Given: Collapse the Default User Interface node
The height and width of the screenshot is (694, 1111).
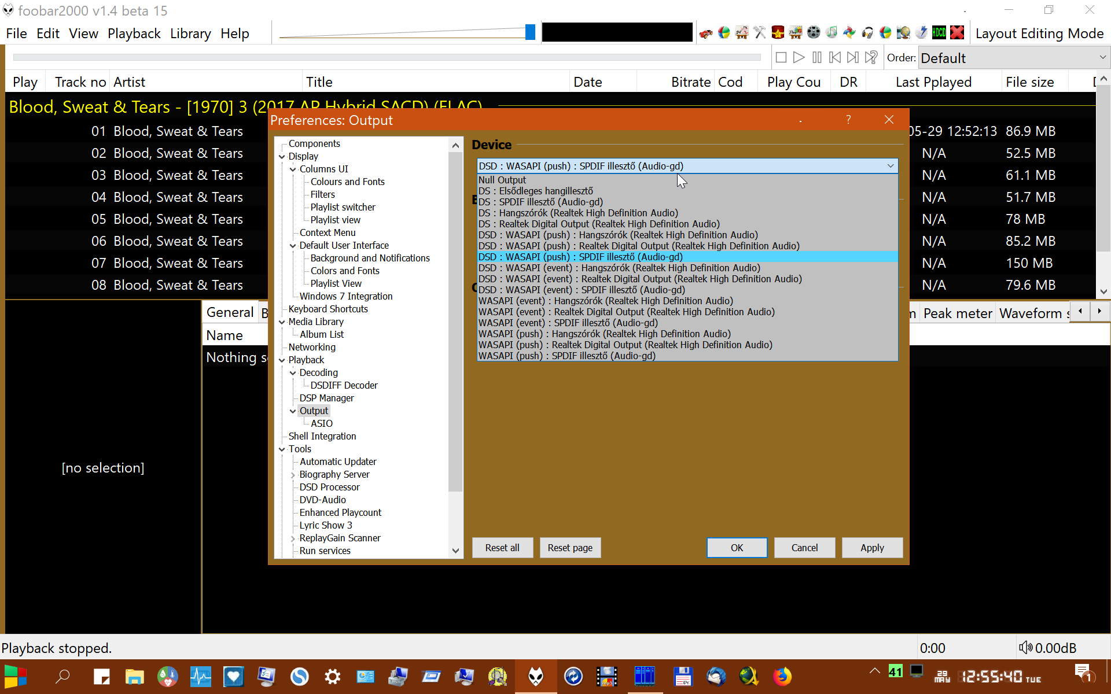Looking at the screenshot, I should click(x=293, y=245).
